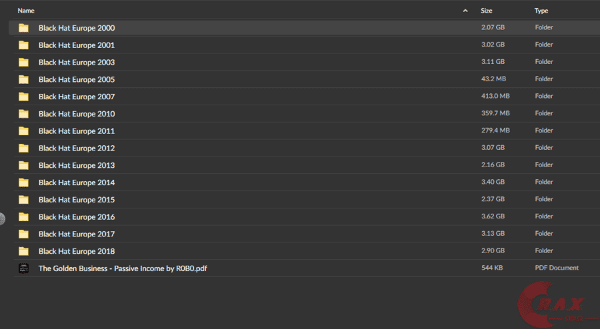Click the Black Hat Europe 2018 folder icon

(x=24, y=251)
